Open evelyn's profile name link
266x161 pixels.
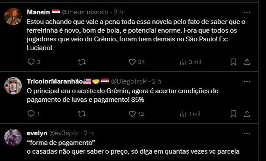[37, 133]
